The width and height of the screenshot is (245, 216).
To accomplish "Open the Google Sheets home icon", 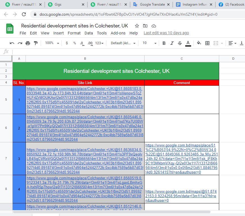I will [10, 29].
